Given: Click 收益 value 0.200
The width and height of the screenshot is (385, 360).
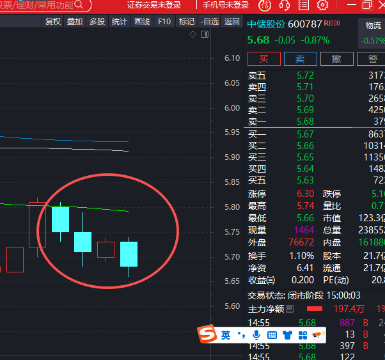Looking at the screenshot, I should tap(302, 280).
